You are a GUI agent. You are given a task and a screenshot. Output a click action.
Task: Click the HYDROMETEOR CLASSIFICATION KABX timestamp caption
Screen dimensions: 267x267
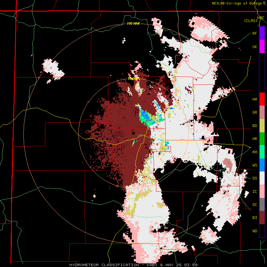[x=133, y=265]
